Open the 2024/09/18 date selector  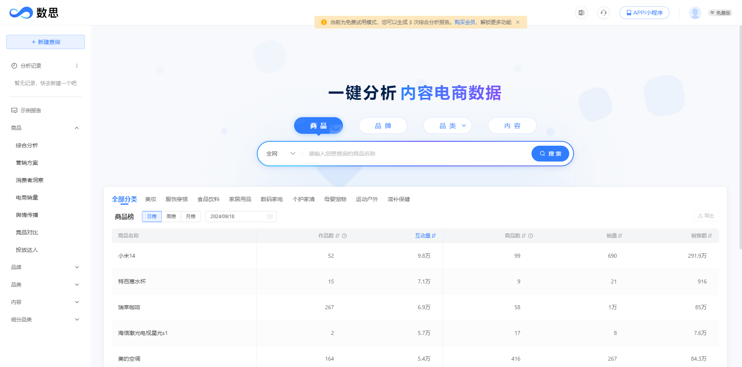241,217
